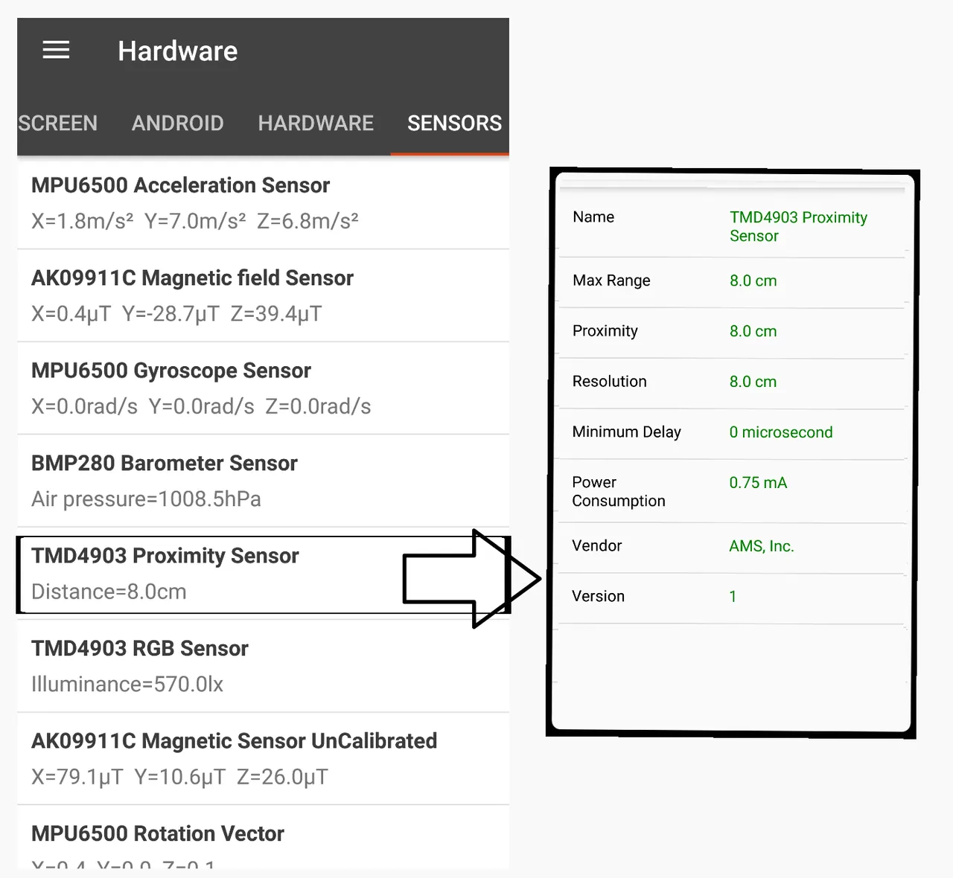Open BMP280 Barometer Sensor entry

point(263,481)
